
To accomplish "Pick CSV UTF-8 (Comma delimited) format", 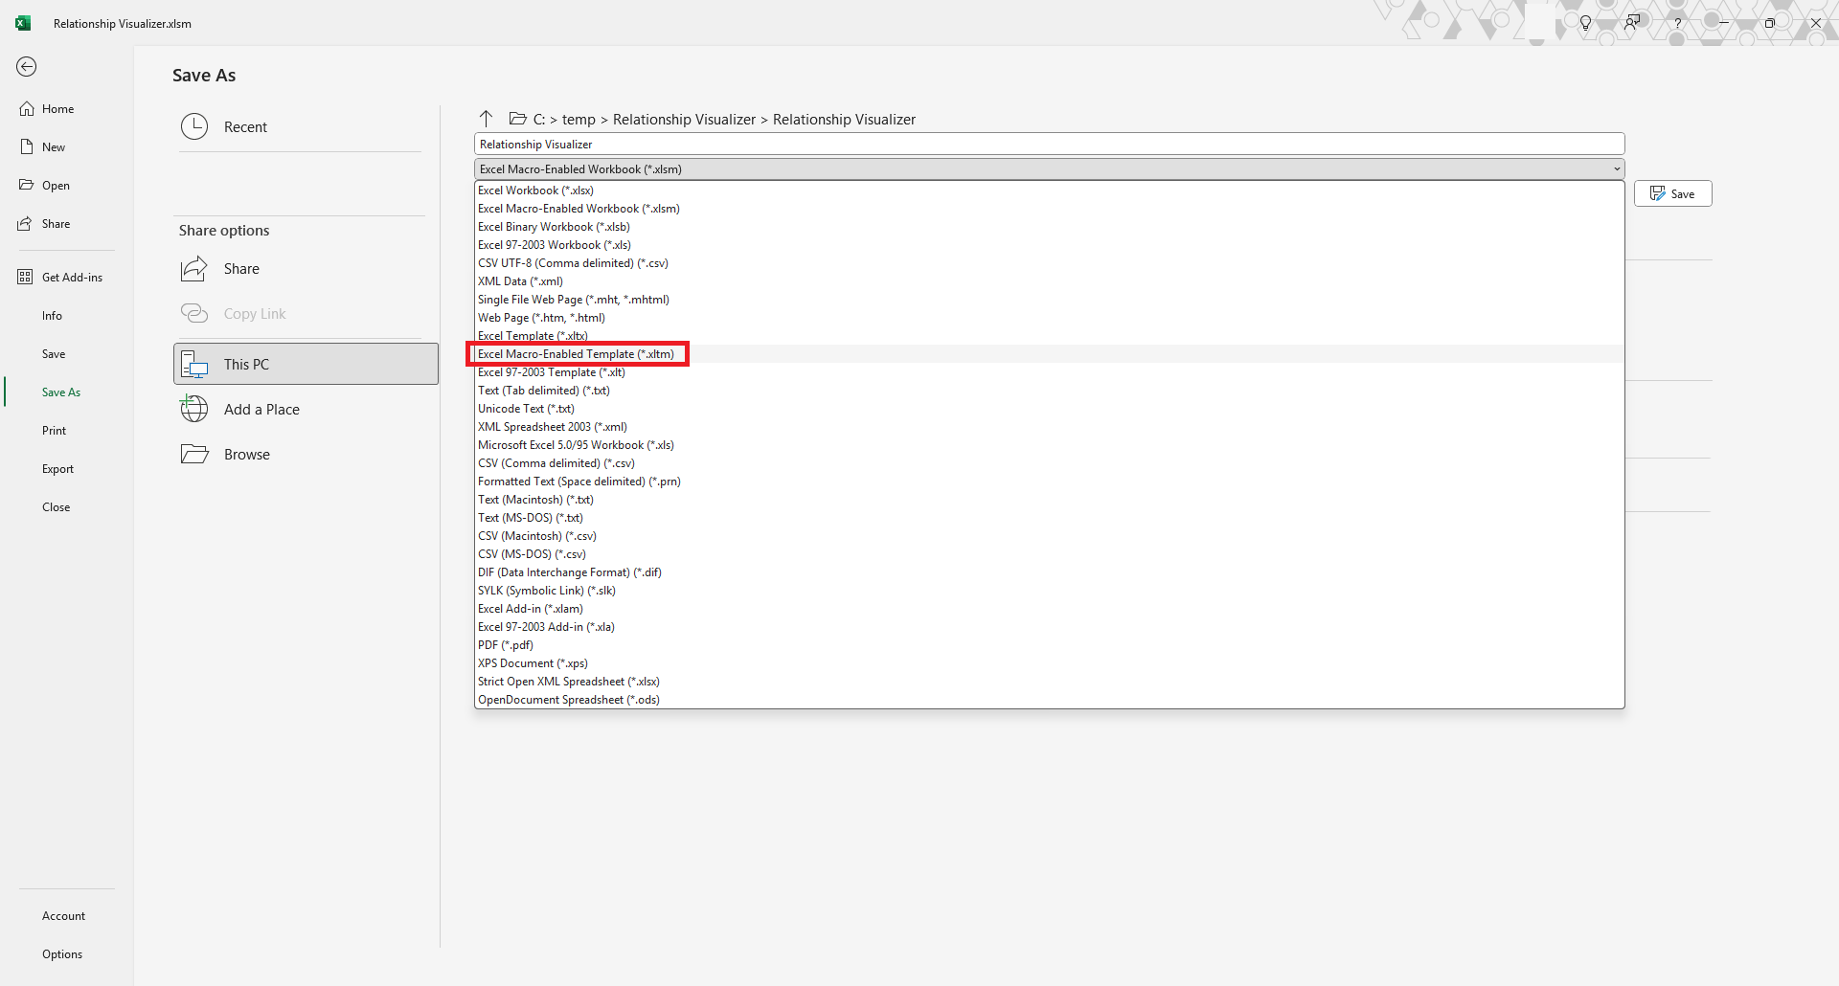I will (573, 263).
